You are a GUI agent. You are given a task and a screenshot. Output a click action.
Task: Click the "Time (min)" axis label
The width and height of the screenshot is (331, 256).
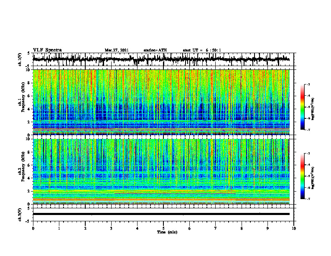(x=167, y=232)
